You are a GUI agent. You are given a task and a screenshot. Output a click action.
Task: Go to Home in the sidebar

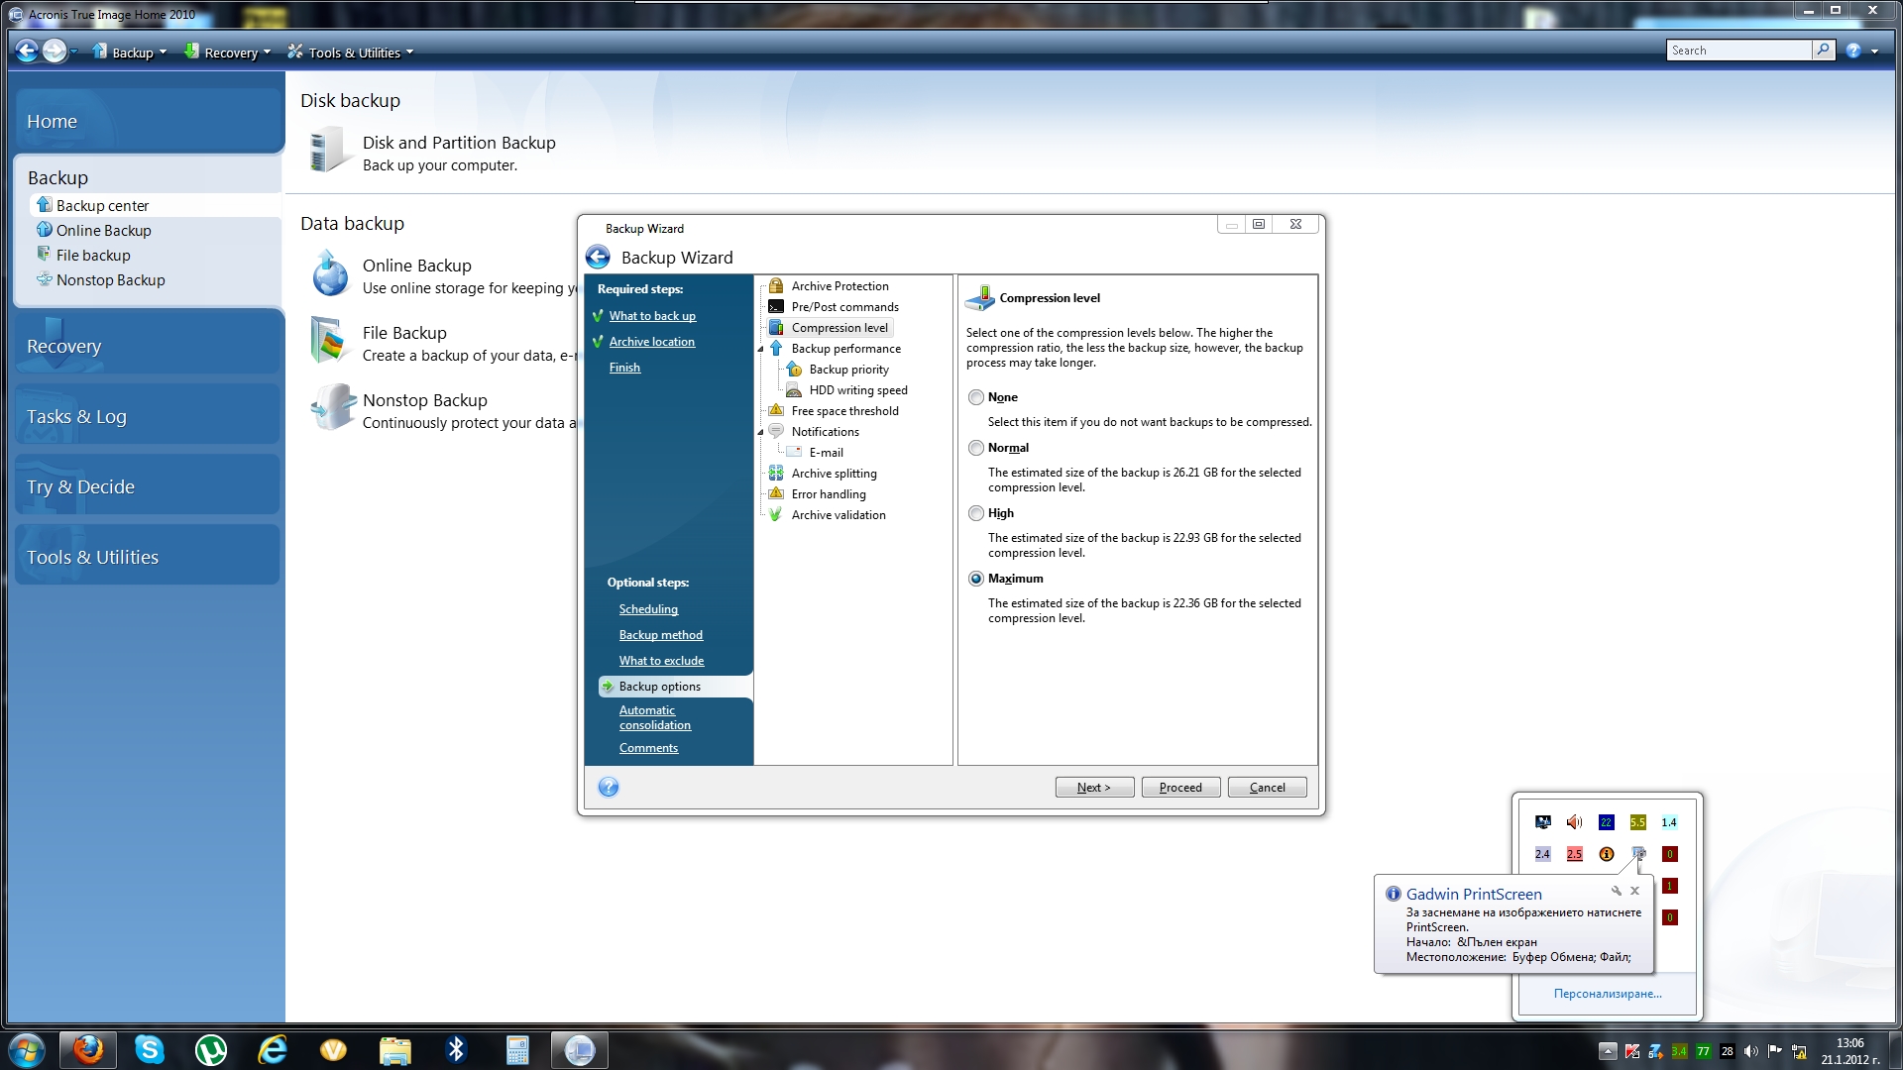pyautogui.click(x=149, y=121)
